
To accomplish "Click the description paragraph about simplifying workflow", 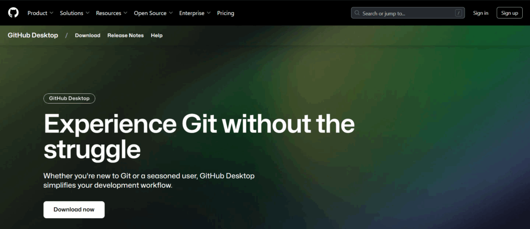I will (x=149, y=181).
